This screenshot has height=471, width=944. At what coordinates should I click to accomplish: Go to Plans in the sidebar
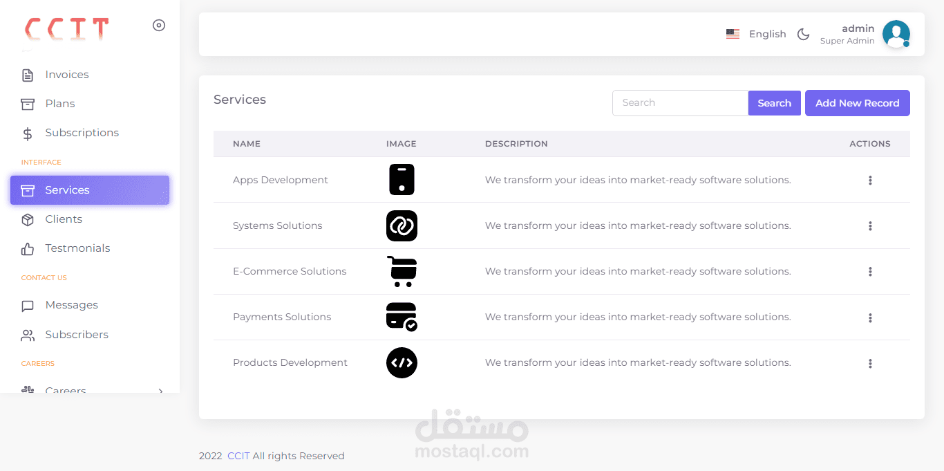coord(90,104)
